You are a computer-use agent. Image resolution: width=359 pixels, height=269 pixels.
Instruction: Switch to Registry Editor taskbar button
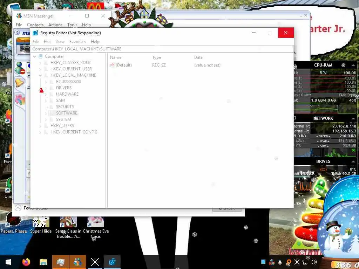[x=112, y=262]
